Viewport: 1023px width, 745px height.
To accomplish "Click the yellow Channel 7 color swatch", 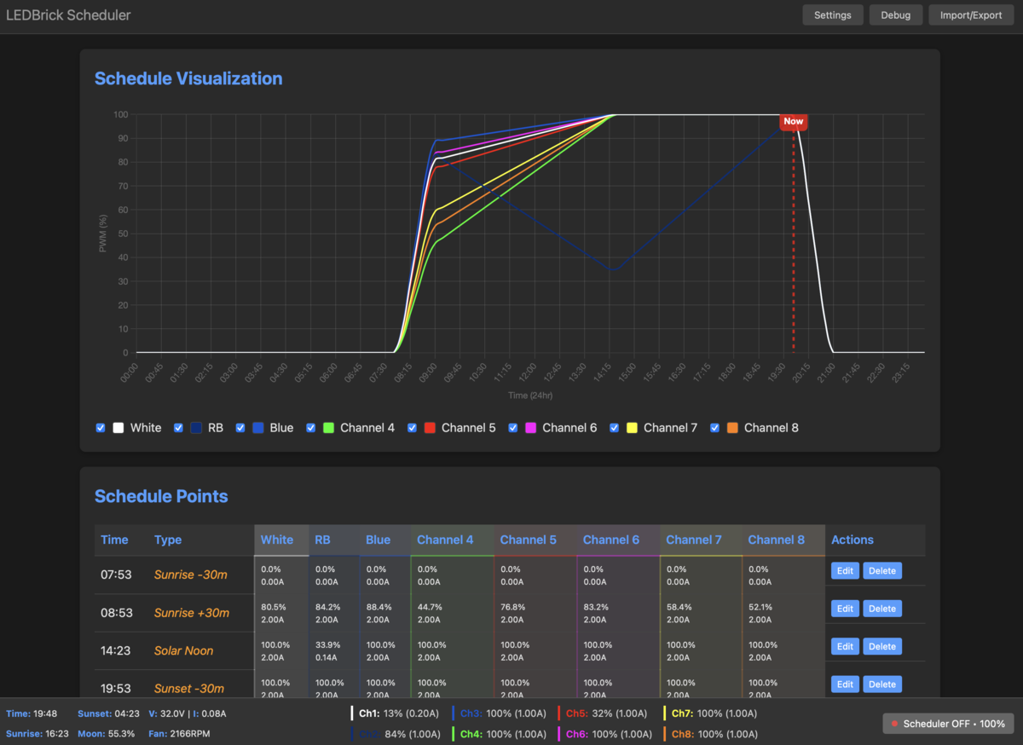I will pos(632,428).
